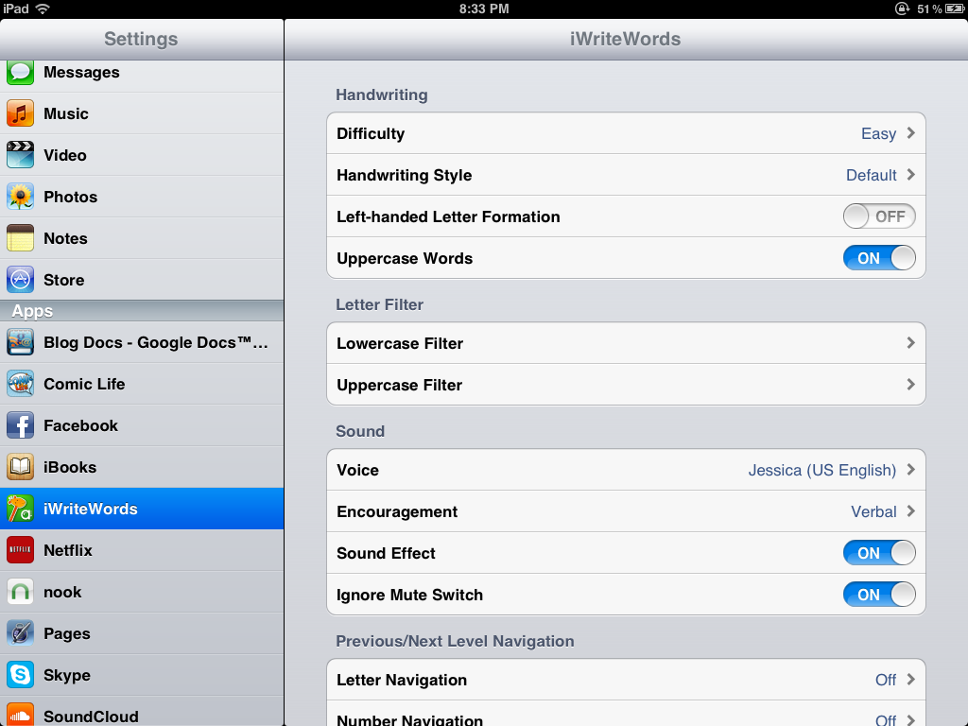968x726 pixels.
Task: Tap the iWriteWords app icon
Action: click(20, 509)
